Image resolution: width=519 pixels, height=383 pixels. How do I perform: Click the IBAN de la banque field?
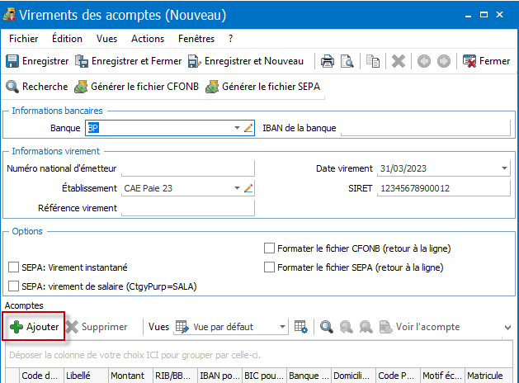[426, 128]
